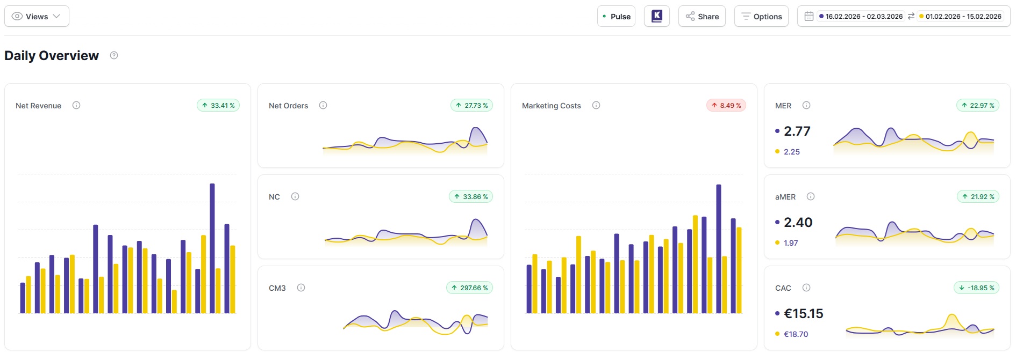Select comparison period 01.02.2026 - 15.02.2026
1016x353 pixels.
tap(963, 17)
